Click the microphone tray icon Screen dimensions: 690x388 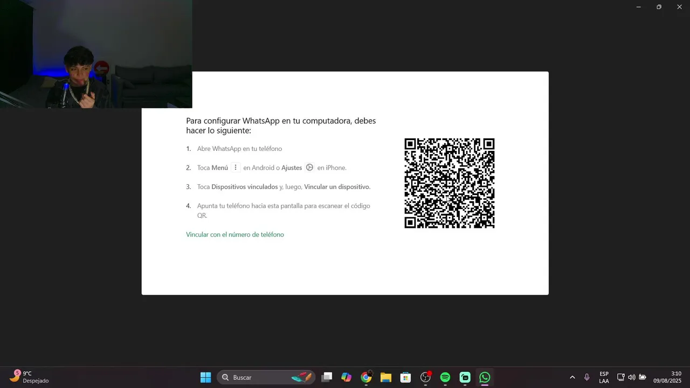click(x=587, y=377)
